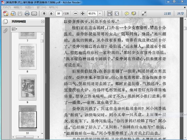This screenshot has height=140, width=187.
Task: Select the highlight text tool
Action: (134, 13)
